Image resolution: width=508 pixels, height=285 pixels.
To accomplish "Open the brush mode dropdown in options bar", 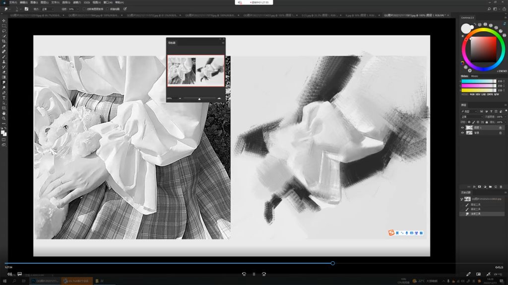I will click(47, 9).
